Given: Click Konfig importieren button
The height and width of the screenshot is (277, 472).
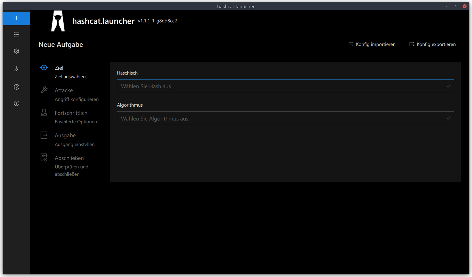Looking at the screenshot, I should (372, 44).
